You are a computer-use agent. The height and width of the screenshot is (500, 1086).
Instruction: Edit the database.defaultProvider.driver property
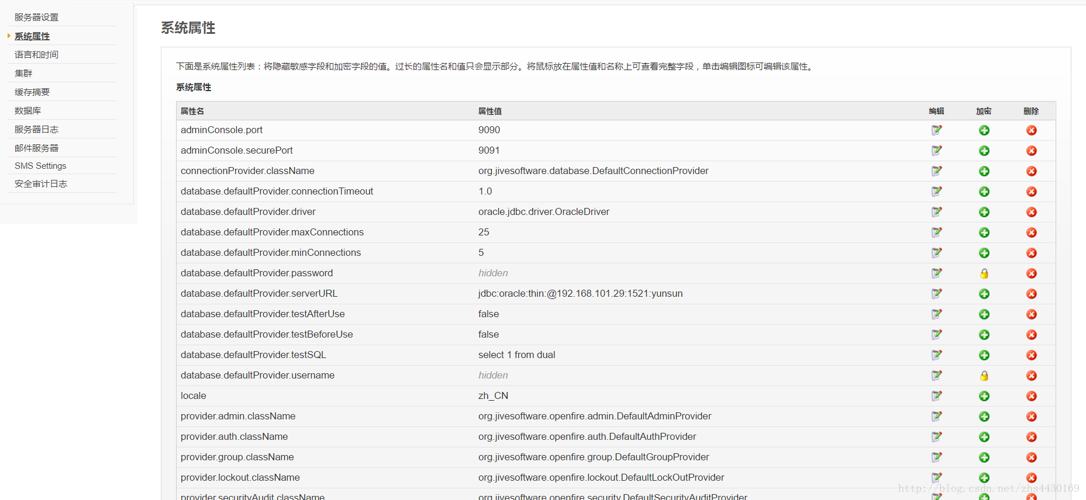937,212
